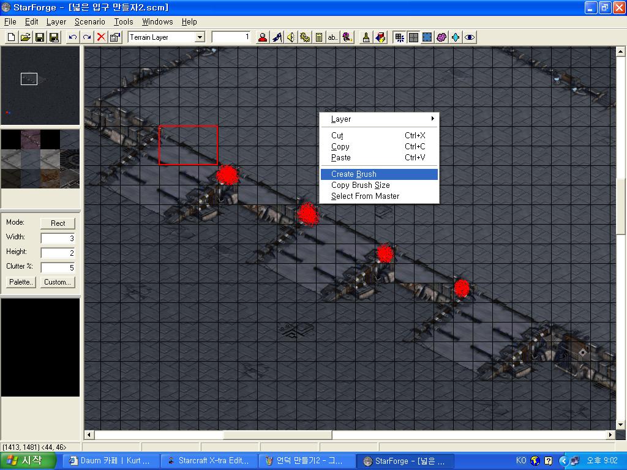
Task: Click the StarForge taskbar button
Action: (x=405, y=461)
